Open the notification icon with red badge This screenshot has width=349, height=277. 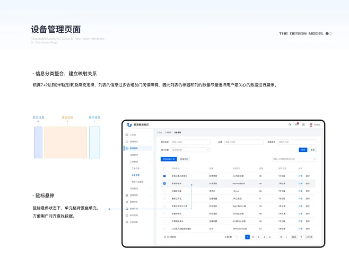(x=296, y=124)
